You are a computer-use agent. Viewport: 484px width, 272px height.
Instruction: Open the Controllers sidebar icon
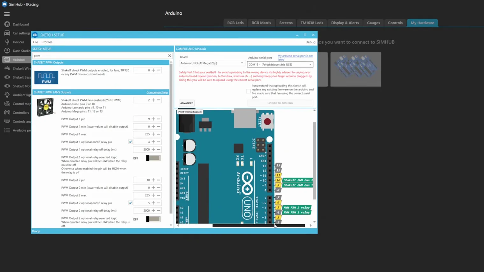tap(7, 112)
